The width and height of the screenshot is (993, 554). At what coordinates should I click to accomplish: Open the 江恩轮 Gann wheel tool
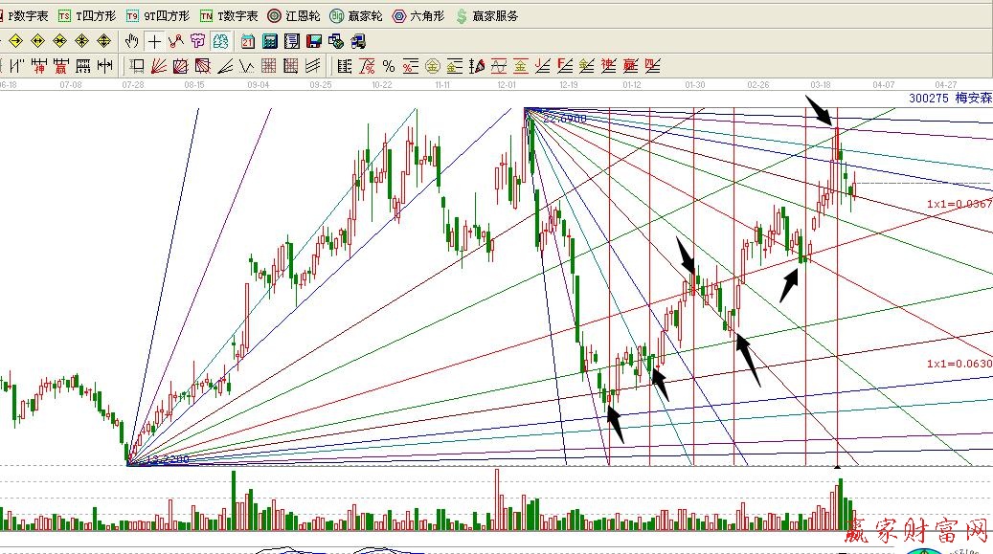293,16
